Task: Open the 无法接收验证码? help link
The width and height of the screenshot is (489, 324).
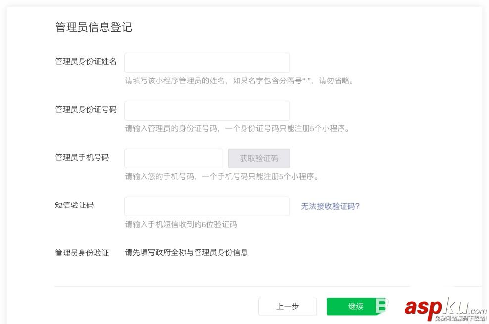Action: tap(330, 207)
